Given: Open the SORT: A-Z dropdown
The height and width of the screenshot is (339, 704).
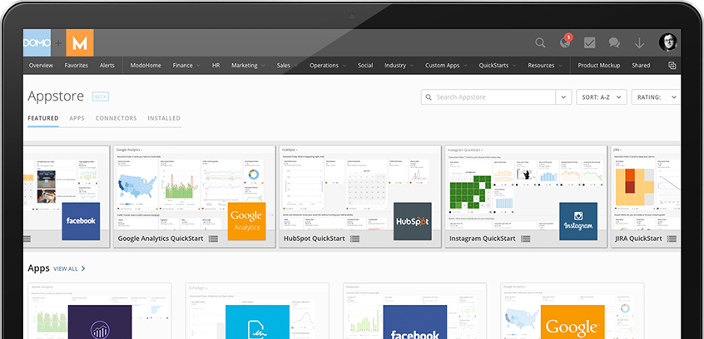Looking at the screenshot, I should tap(602, 97).
